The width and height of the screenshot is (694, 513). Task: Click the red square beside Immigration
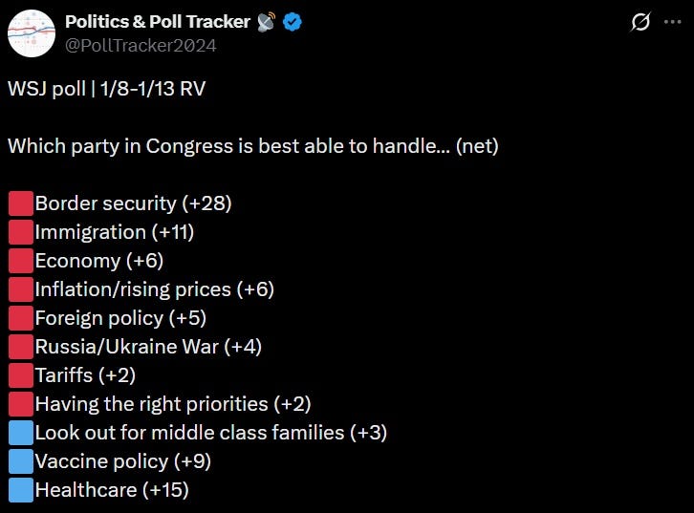pos(21,232)
